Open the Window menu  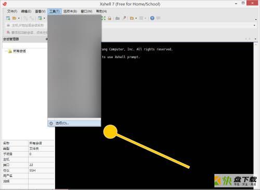coord(86,11)
